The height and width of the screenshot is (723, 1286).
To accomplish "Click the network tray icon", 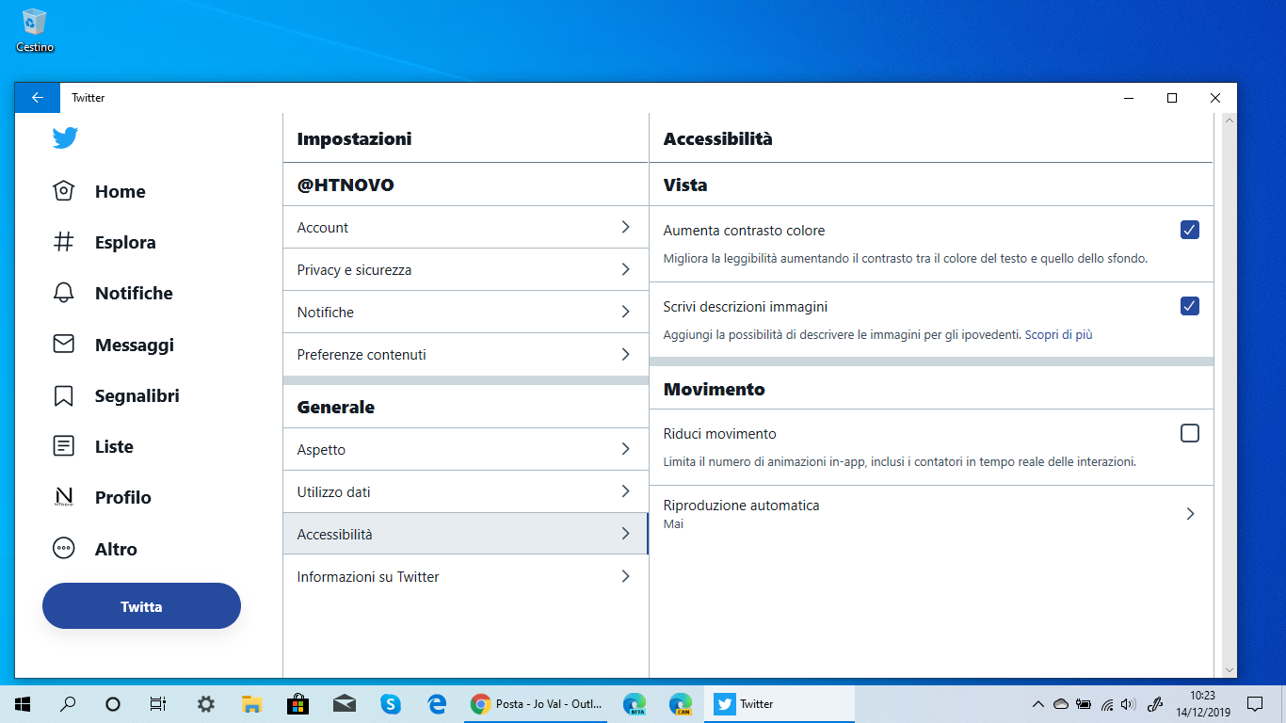I will [x=1107, y=703].
